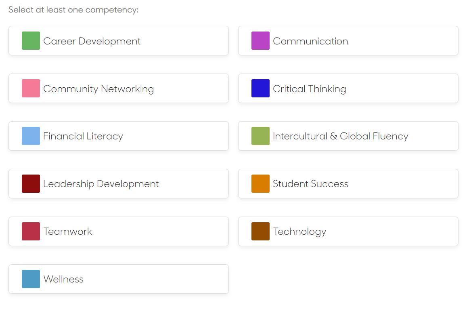Screen dimensions: 471x318
Task: Pick the Technology competency option
Action: [348, 232]
